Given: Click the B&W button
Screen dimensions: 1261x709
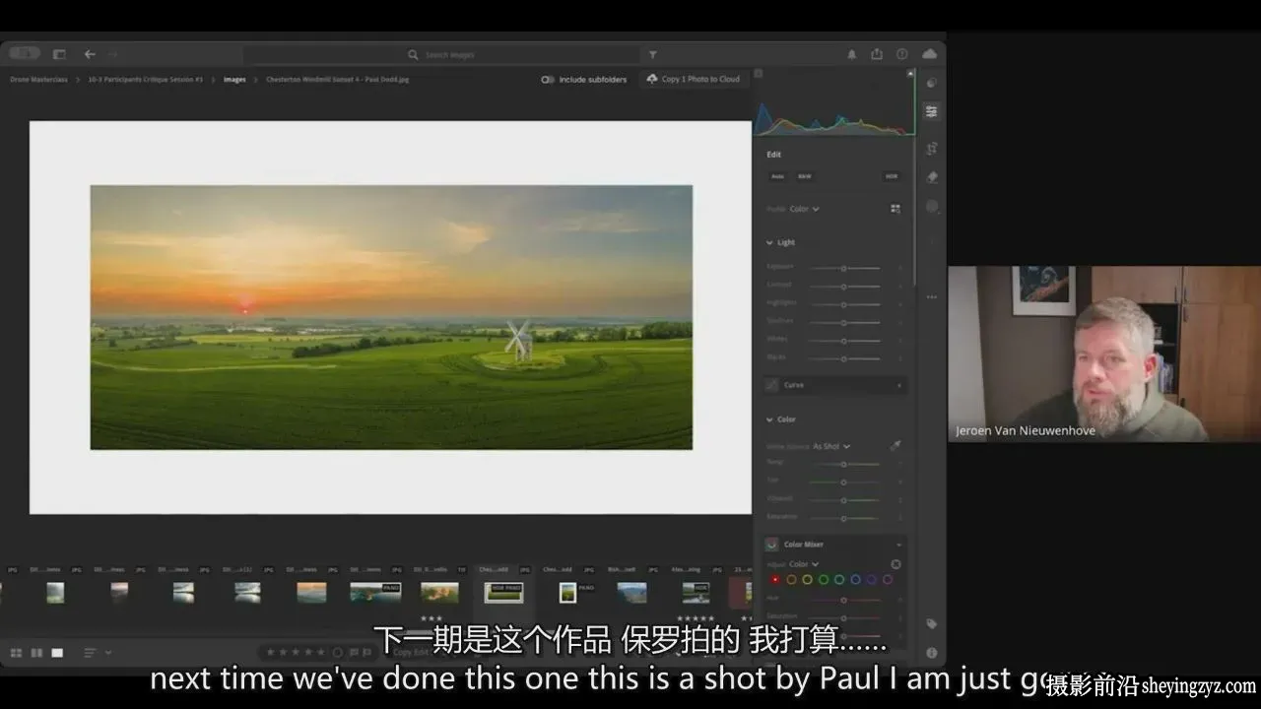Looking at the screenshot, I should 805,176.
